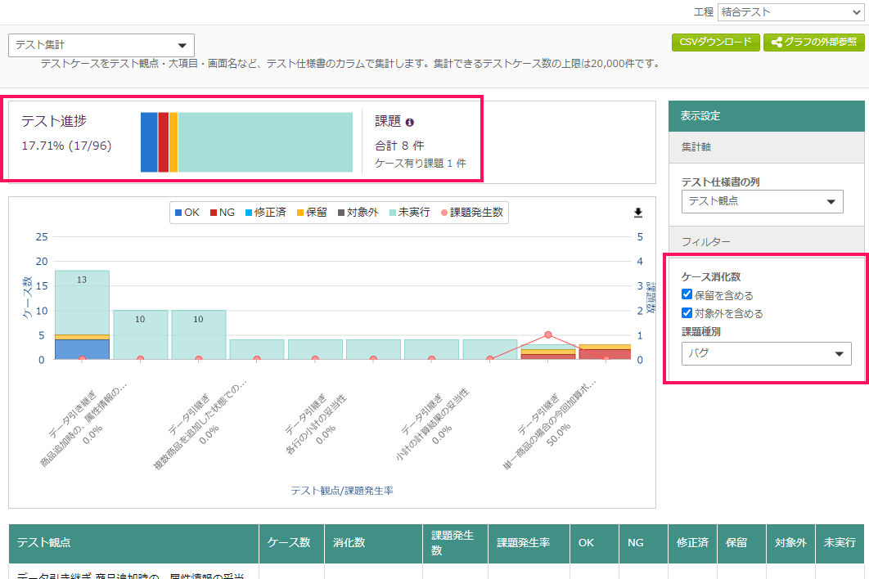The height and width of the screenshot is (579, 869).
Task: Toggle 対象外 series in chart legend
Action: point(358,212)
